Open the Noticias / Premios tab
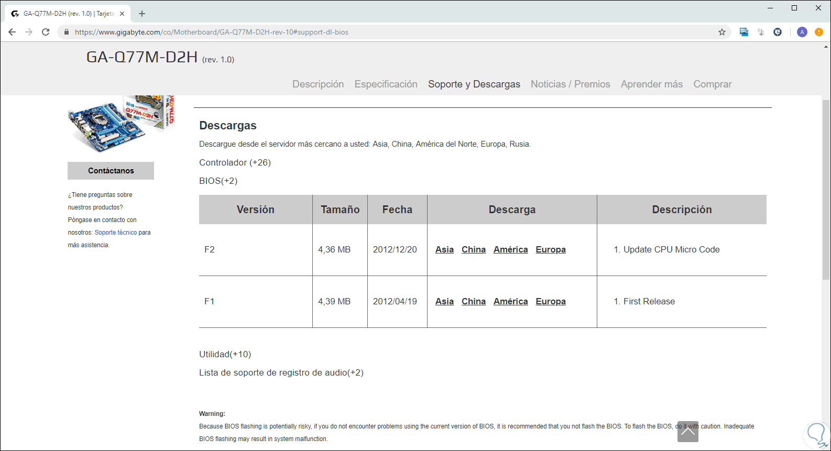The width and height of the screenshot is (831, 451). pos(571,84)
